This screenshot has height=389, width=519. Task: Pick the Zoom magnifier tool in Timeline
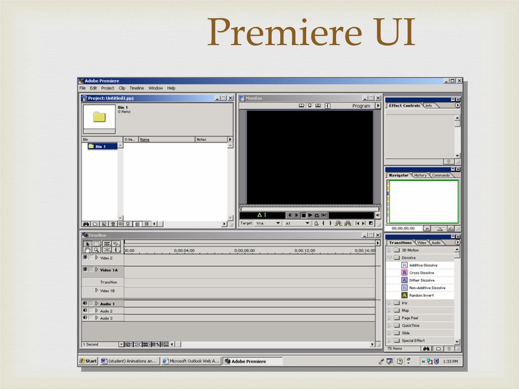[x=96, y=250]
